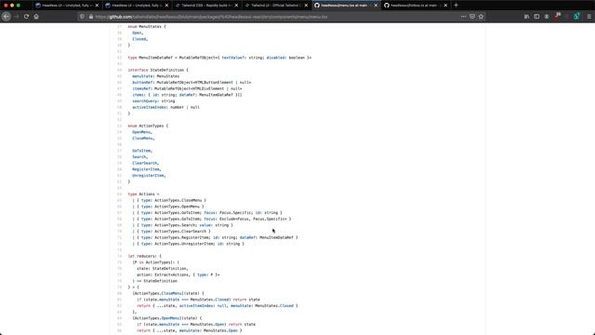Click the 'Focus.Specific; id: string' union line

click(x=207, y=213)
